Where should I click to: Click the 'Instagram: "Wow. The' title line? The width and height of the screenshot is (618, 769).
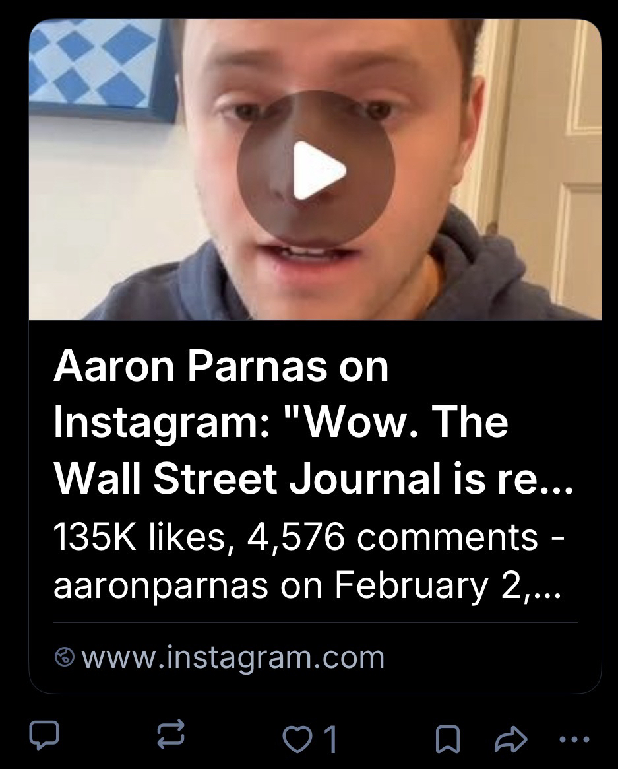[281, 422]
